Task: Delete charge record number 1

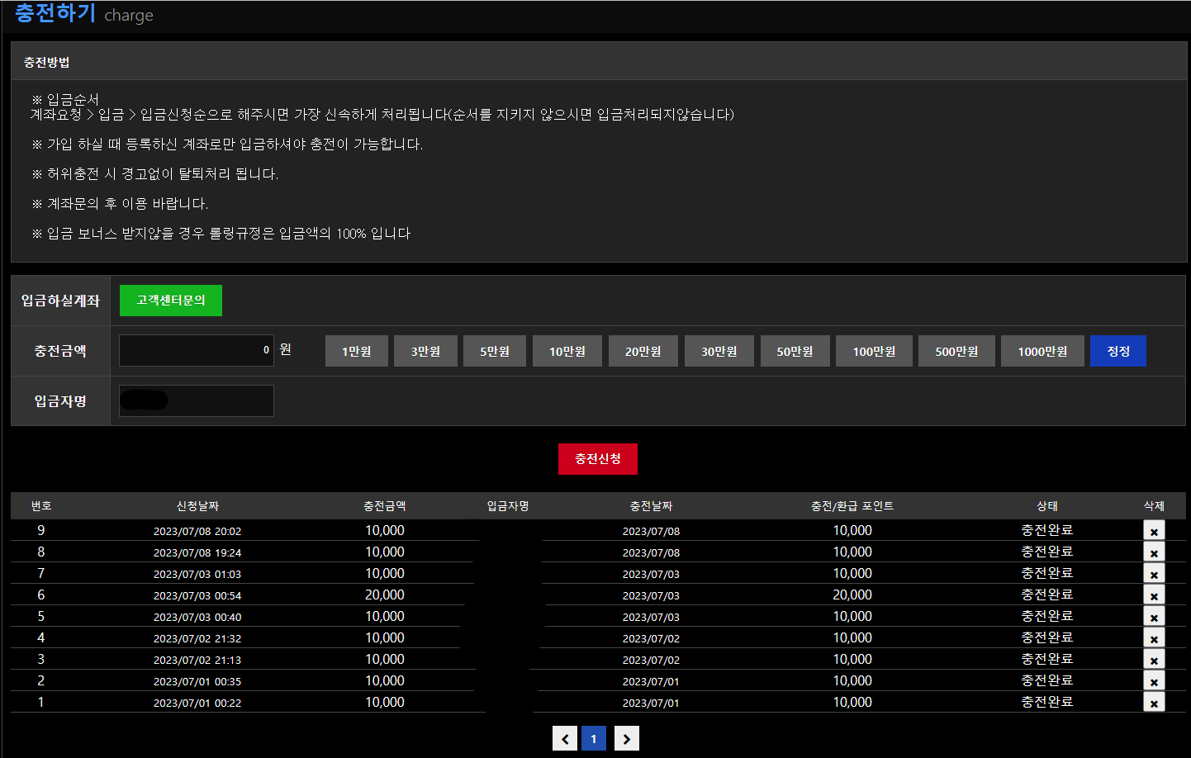Action: [x=1154, y=703]
